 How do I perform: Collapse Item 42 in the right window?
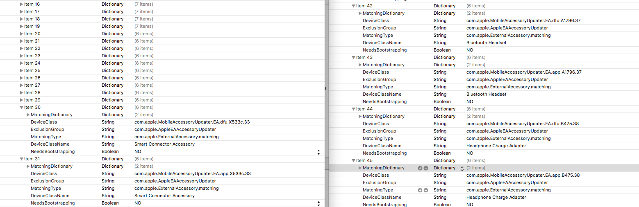click(354, 6)
